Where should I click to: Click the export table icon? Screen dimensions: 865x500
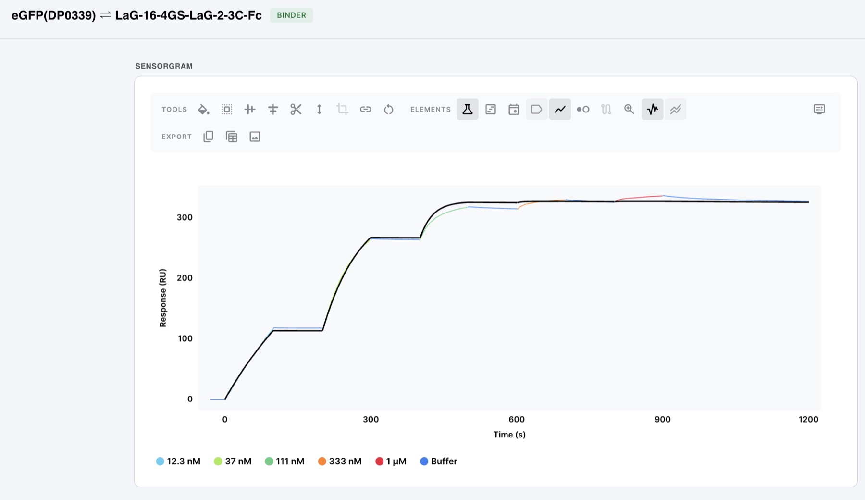[x=232, y=137]
